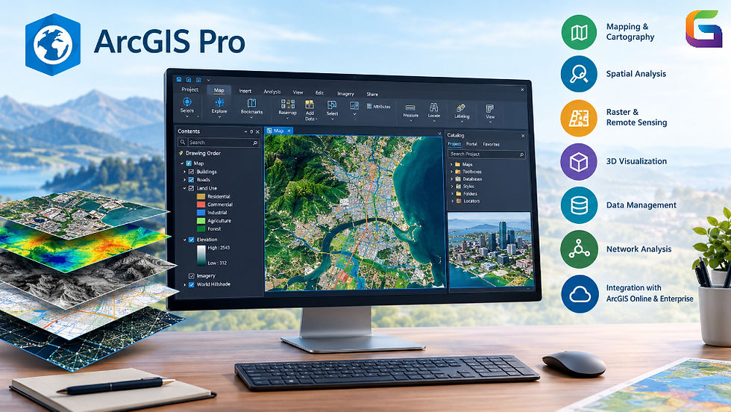This screenshot has height=412, width=731.
Task: Uncheck the Map checkbox in Contents
Action: [189, 163]
